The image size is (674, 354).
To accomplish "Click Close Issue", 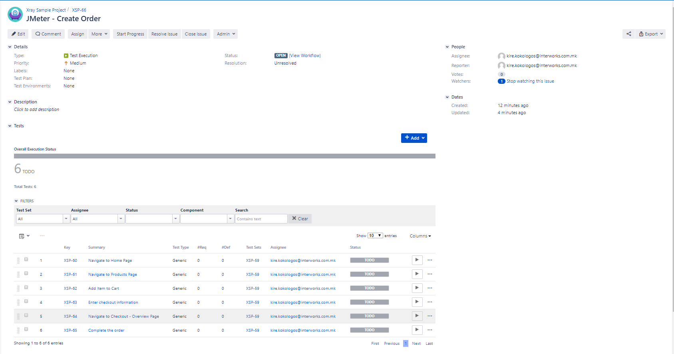I will (x=196, y=34).
